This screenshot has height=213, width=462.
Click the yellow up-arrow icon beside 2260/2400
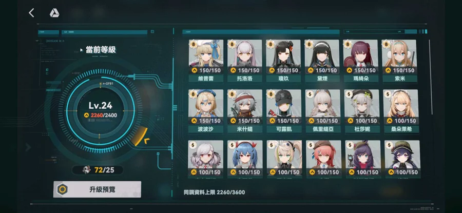click(86, 115)
